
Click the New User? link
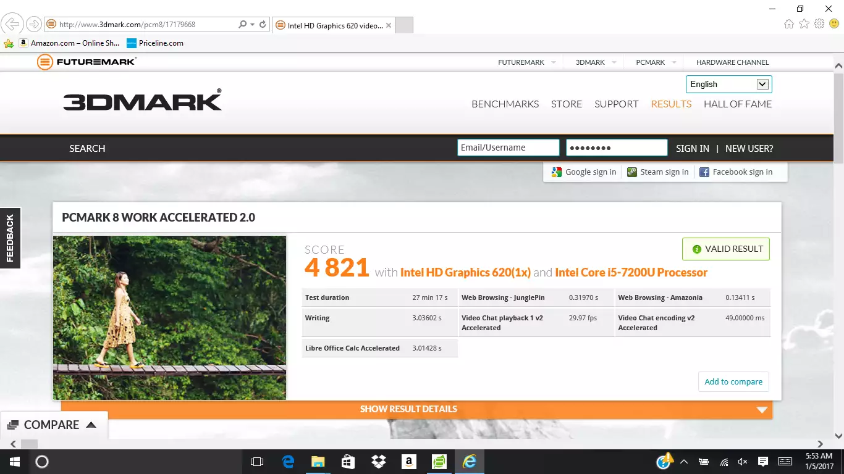pyautogui.click(x=749, y=149)
